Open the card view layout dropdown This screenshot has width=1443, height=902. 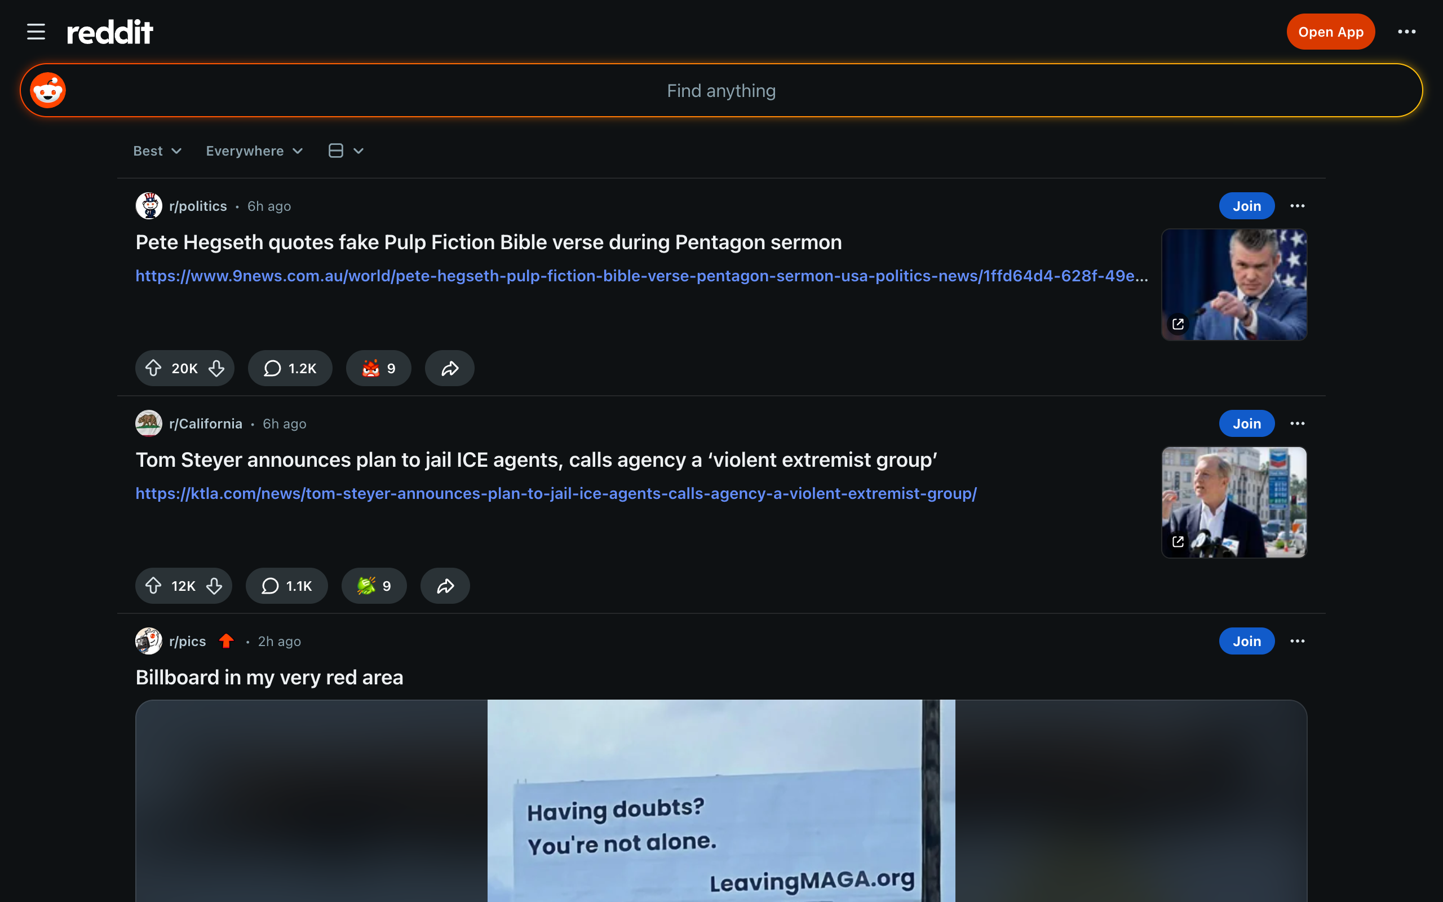345,151
